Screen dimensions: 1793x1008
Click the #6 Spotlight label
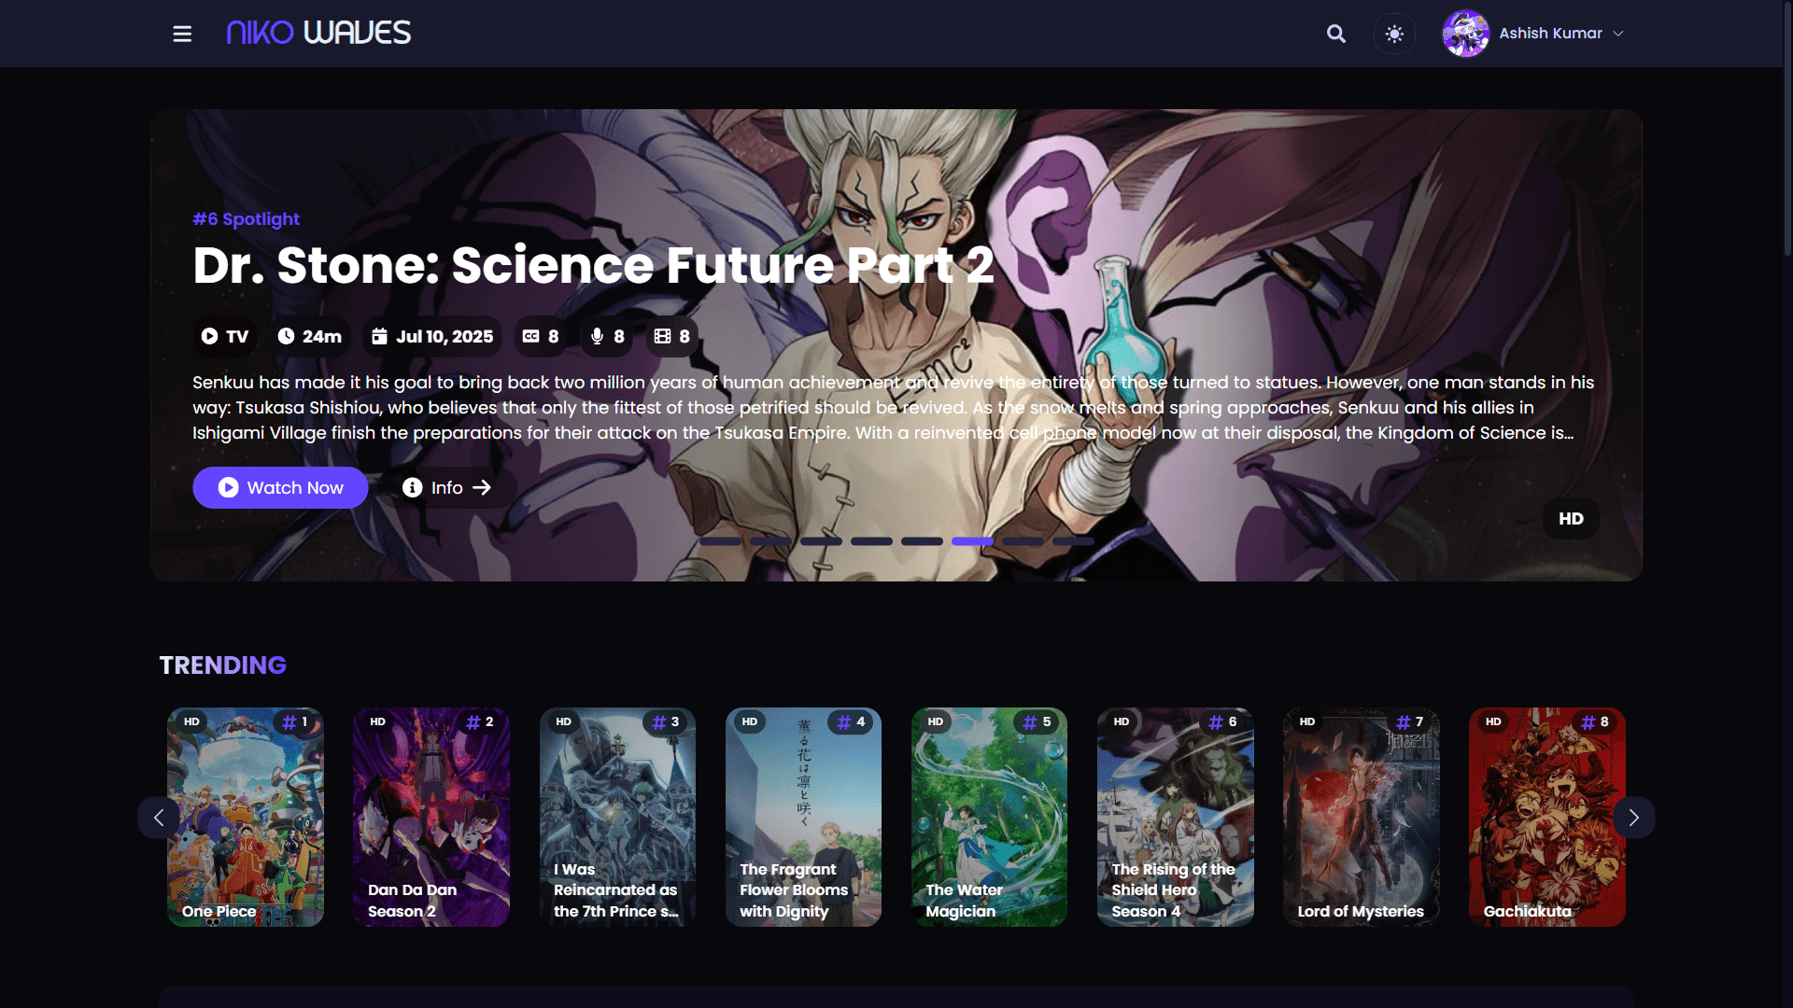pos(246,219)
